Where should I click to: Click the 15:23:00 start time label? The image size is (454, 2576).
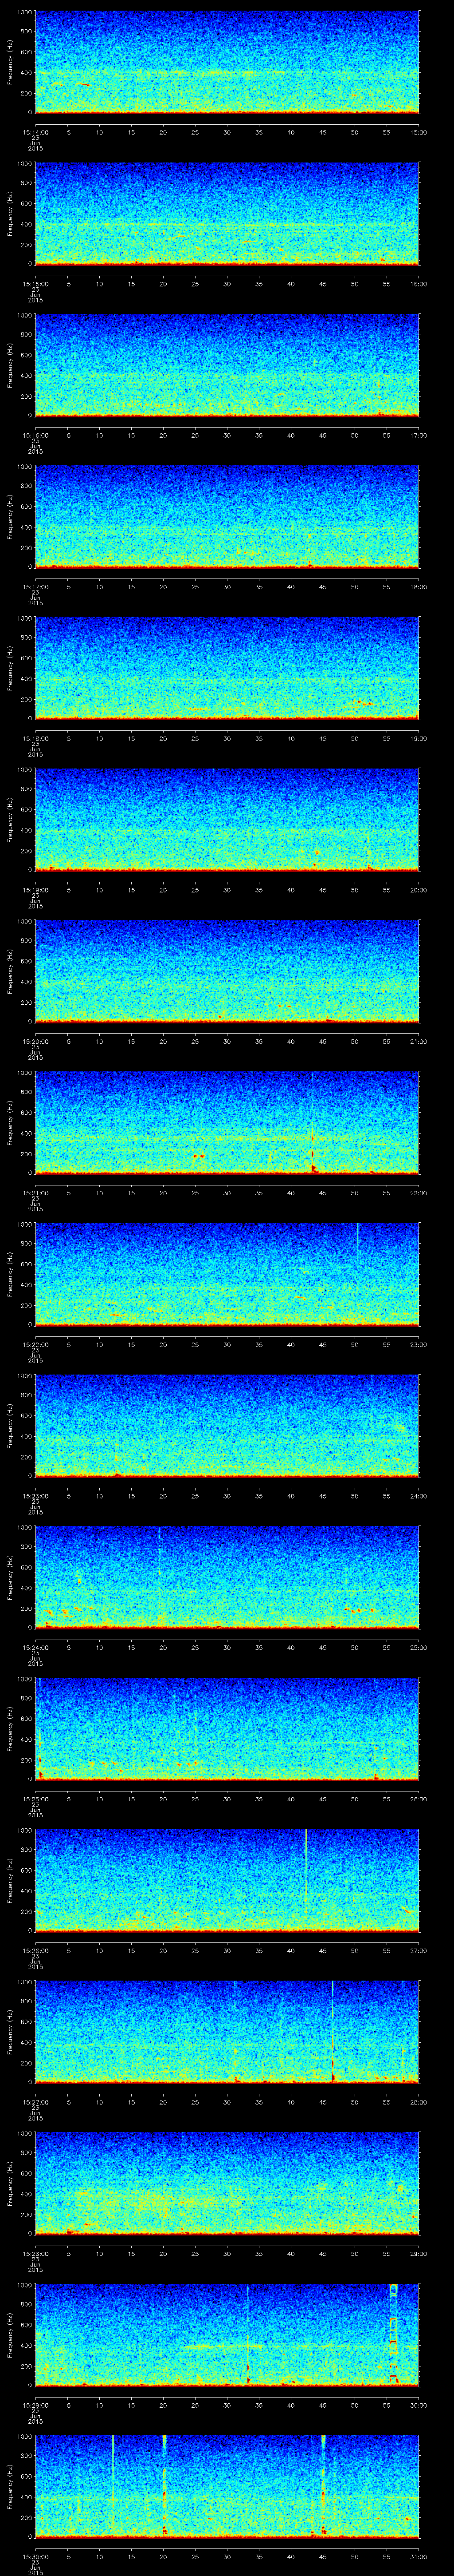35,1495
